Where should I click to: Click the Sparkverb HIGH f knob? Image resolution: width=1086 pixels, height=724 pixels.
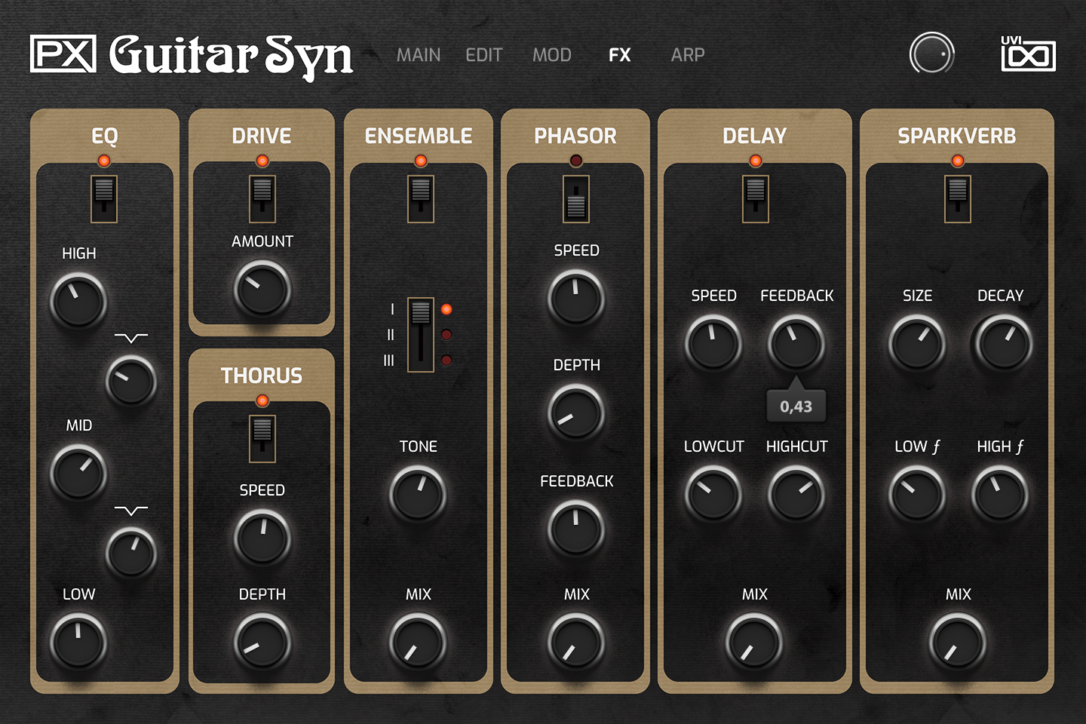[1000, 494]
